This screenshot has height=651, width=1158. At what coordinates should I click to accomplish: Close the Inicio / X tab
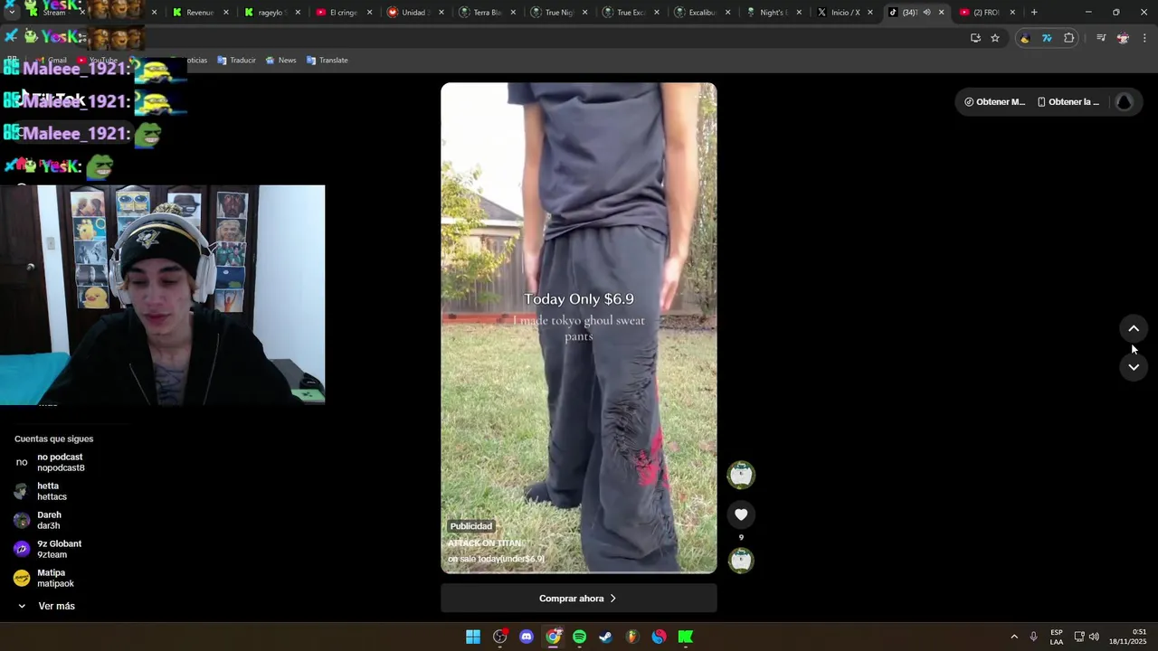pyautogui.click(x=870, y=13)
